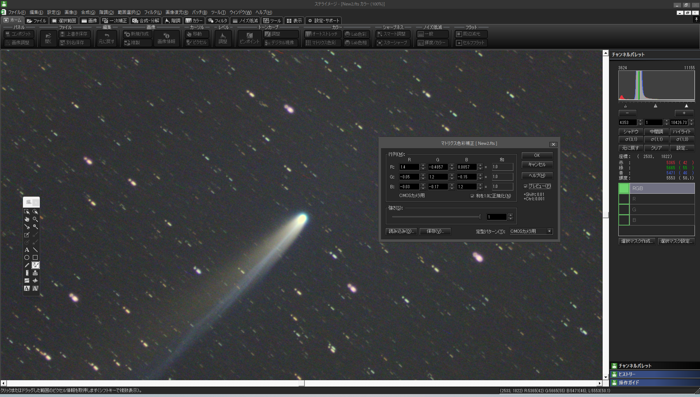The image size is (700, 397).
Task: Select the pencil tool
Action: (27, 265)
